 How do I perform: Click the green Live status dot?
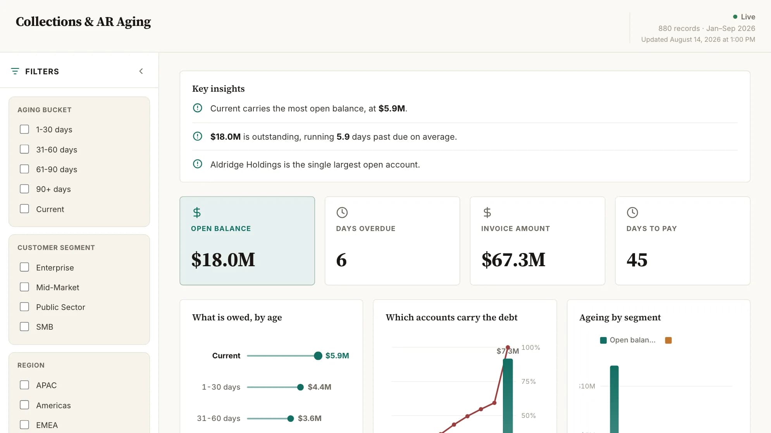[x=735, y=17]
